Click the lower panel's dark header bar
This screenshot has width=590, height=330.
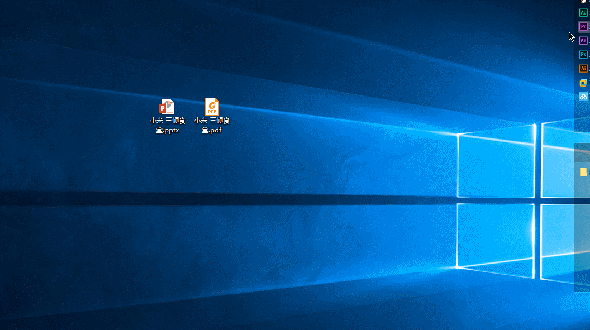(582, 148)
